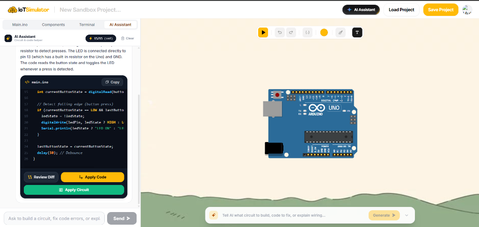The width and height of the screenshot is (479, 227).
Task: Copy the main.ino code snippet
Action: 112,82
